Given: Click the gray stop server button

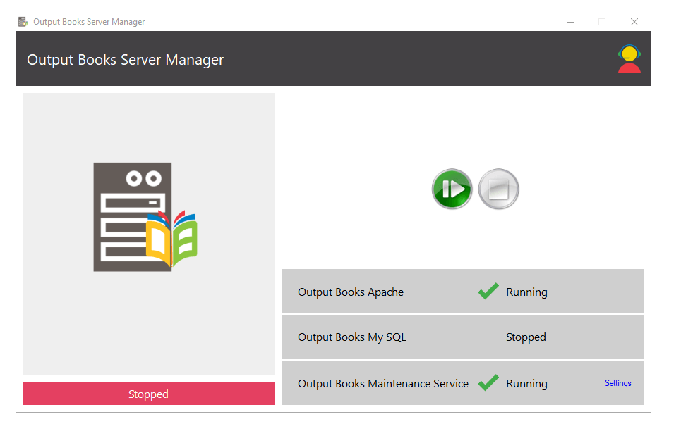Looking at the screenshot, I should (x=499, y=189).
